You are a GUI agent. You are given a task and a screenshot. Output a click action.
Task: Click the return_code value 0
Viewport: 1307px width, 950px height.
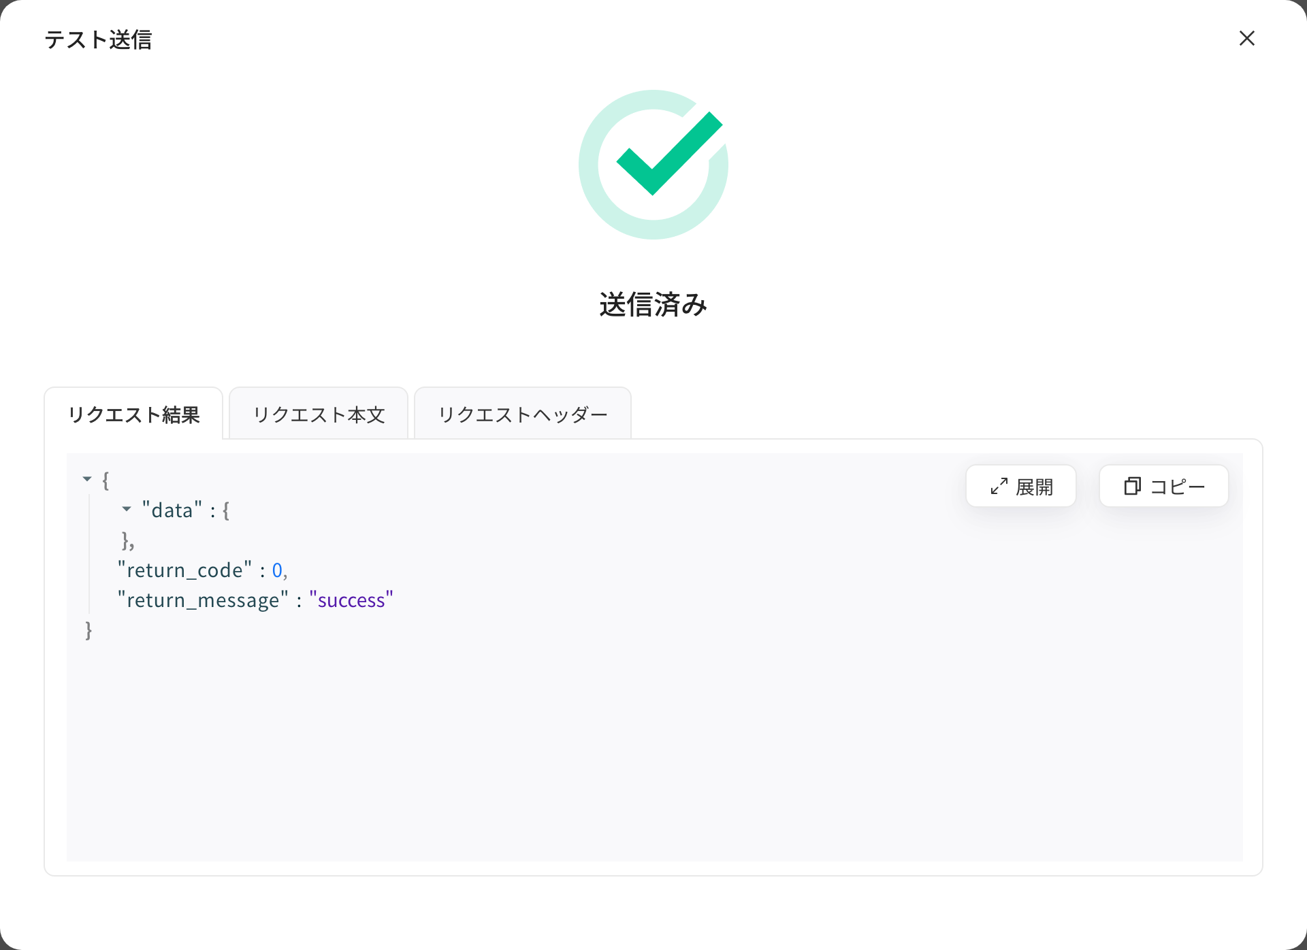[x=277, y=570]
